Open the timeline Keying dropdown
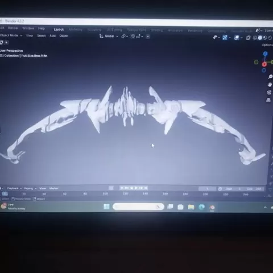The height and width of the screenshot is (273, 273). pos(30,188)
